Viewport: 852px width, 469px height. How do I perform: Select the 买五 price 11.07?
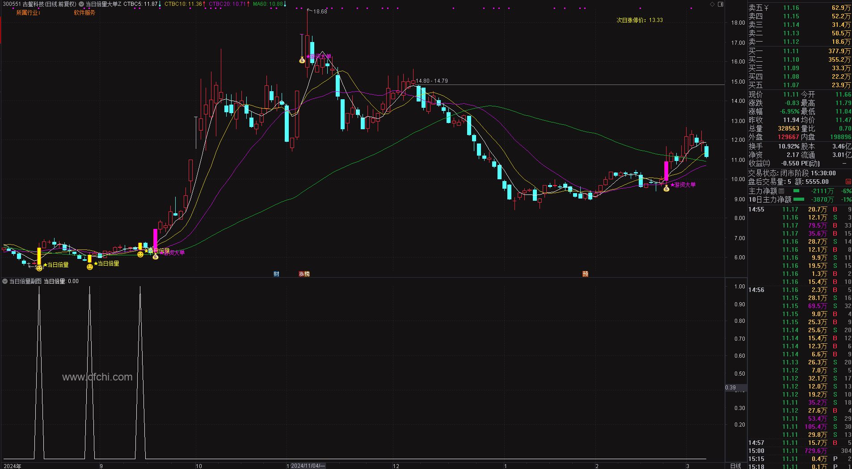click(x=791, y=85)
